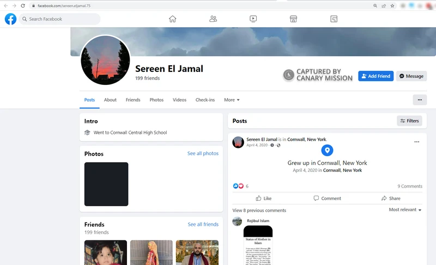Open the Watch video icon
Image resolution: width=436 pixels, height=265 pixels.
pos(253,19)
